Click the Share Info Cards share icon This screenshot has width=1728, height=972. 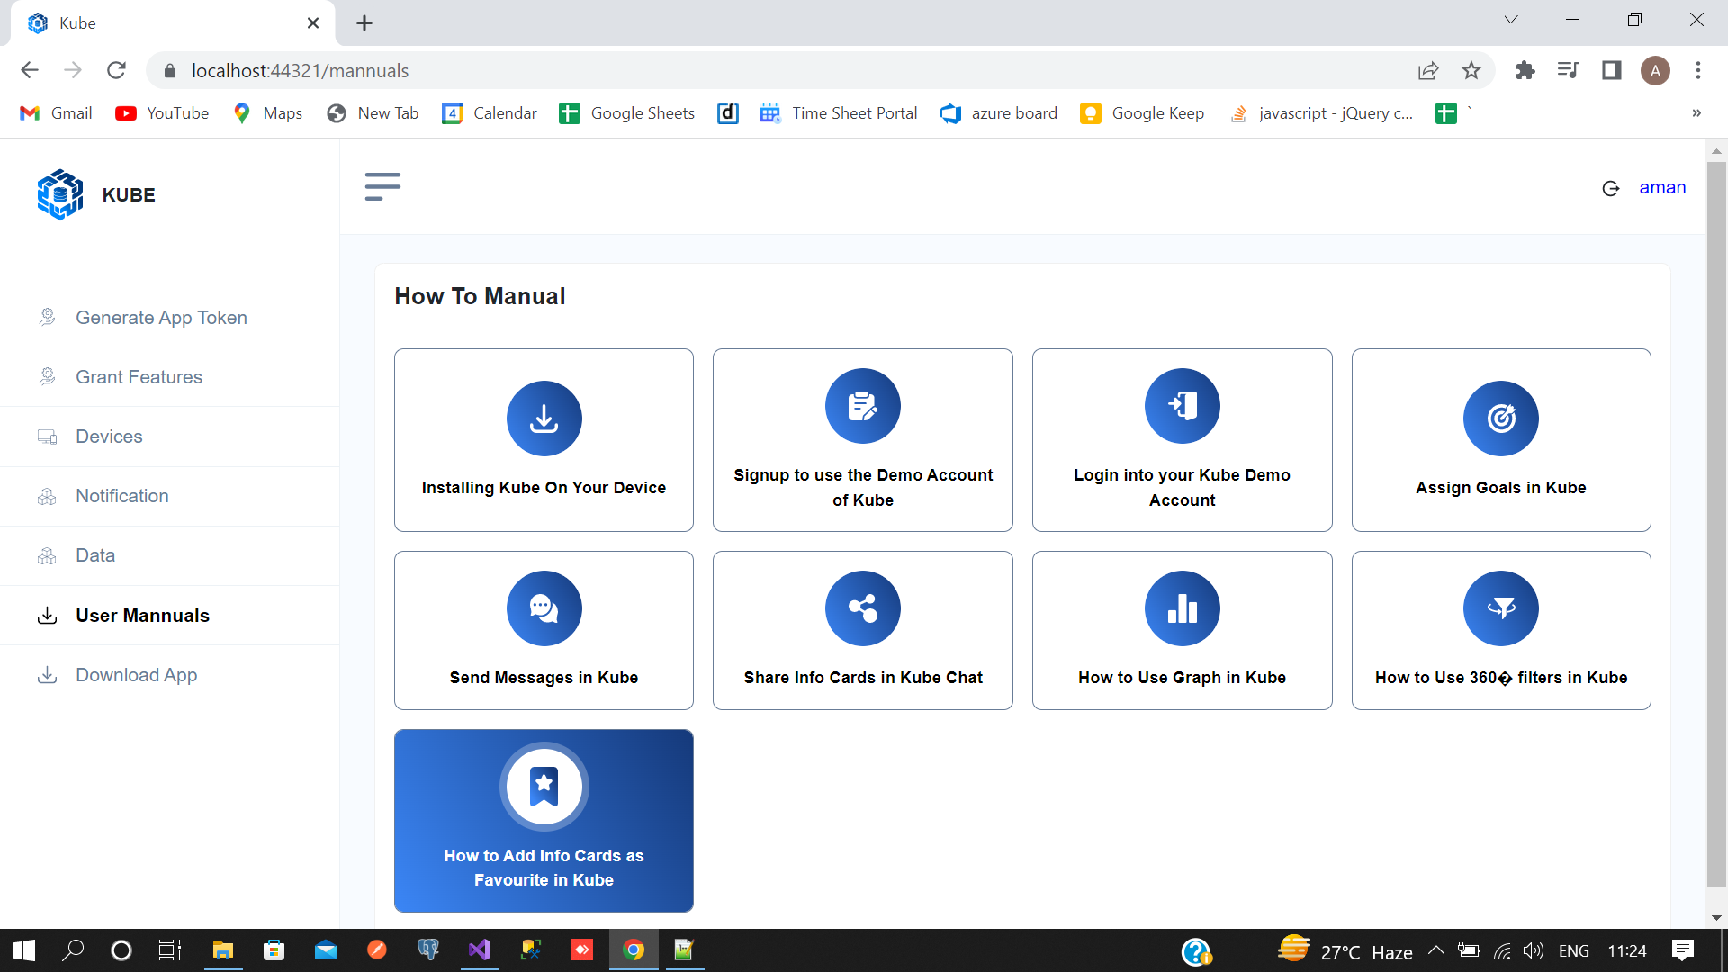tap(863, 608)
